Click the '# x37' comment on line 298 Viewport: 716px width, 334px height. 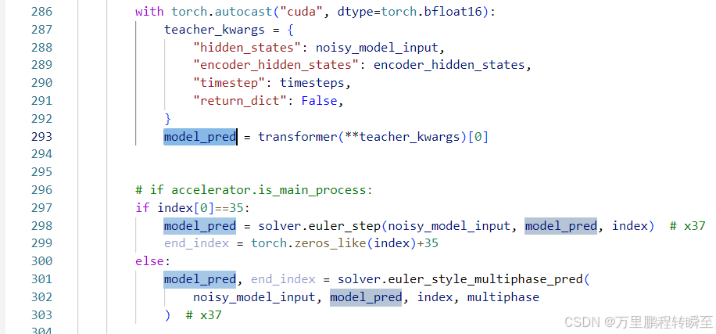[x=688, y=226]
